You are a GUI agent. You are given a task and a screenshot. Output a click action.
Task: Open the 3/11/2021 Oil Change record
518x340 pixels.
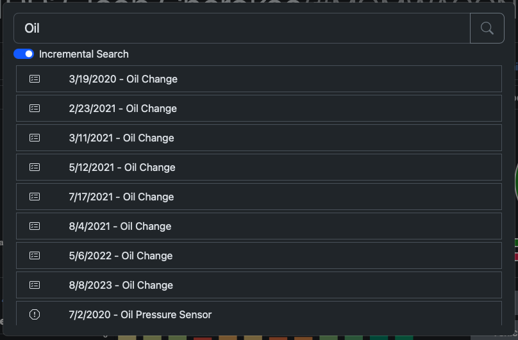[x=122, y=138]
